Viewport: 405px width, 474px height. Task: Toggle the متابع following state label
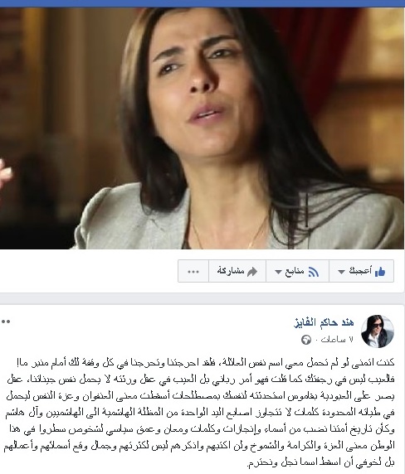[x=295, y=271]
